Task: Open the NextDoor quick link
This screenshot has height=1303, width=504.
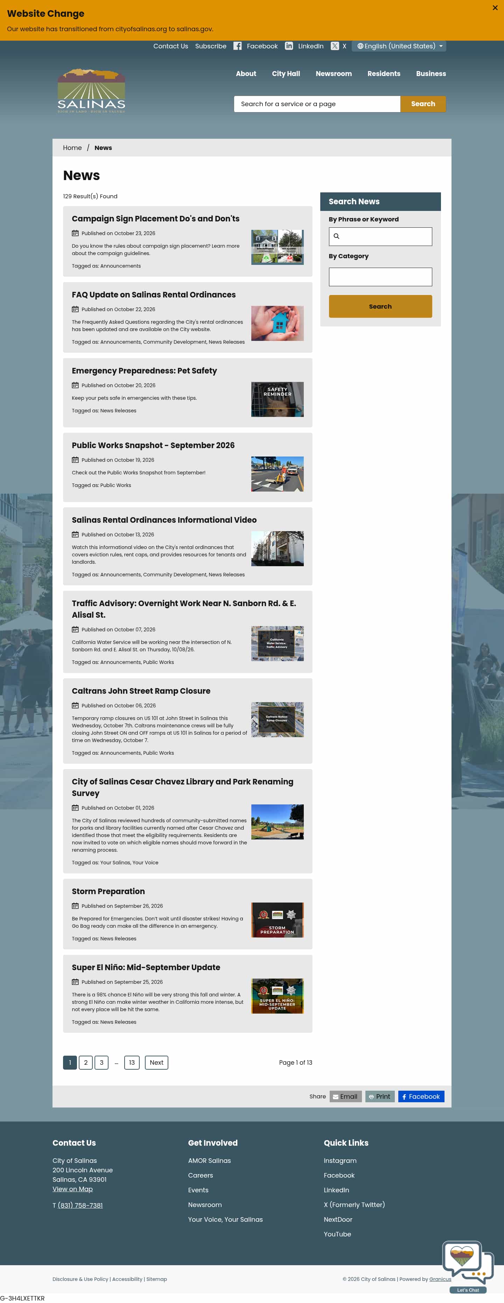Action: coord(338,1220)
